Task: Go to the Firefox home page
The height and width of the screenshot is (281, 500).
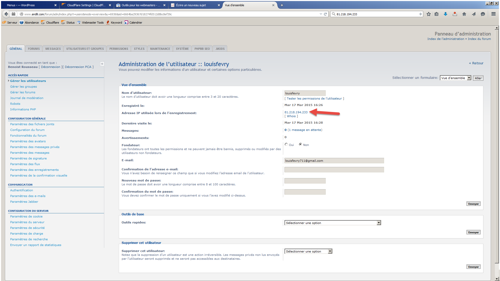Action: pos(464,14)
